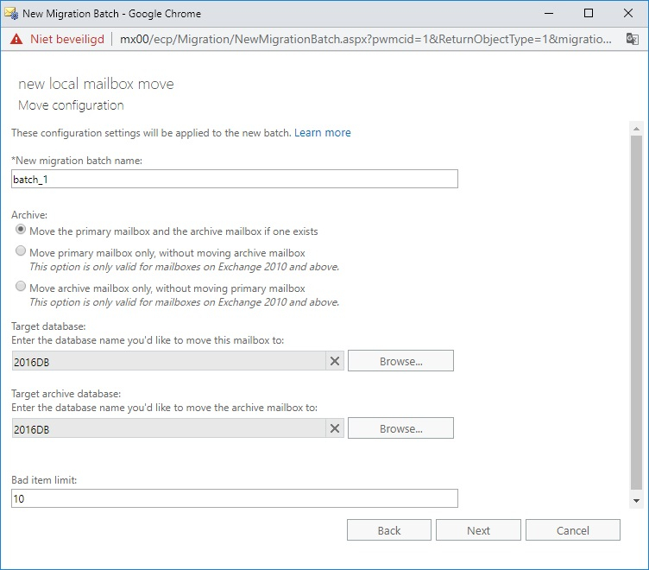Click the scrollbar up arrow

pyautogui.click(x=636, y=130)
